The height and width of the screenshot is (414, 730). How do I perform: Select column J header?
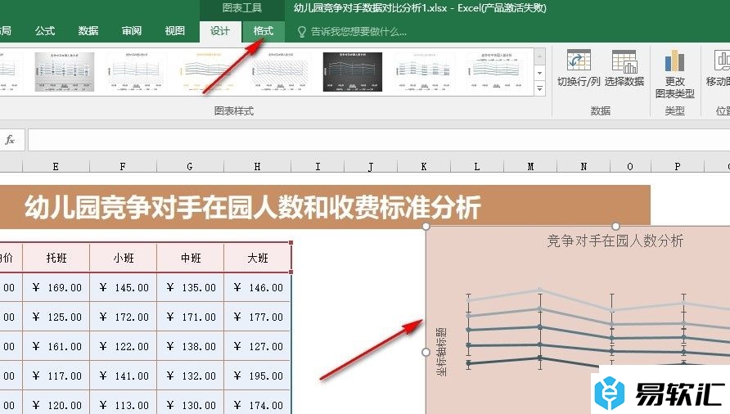click(x=371, y=166)
